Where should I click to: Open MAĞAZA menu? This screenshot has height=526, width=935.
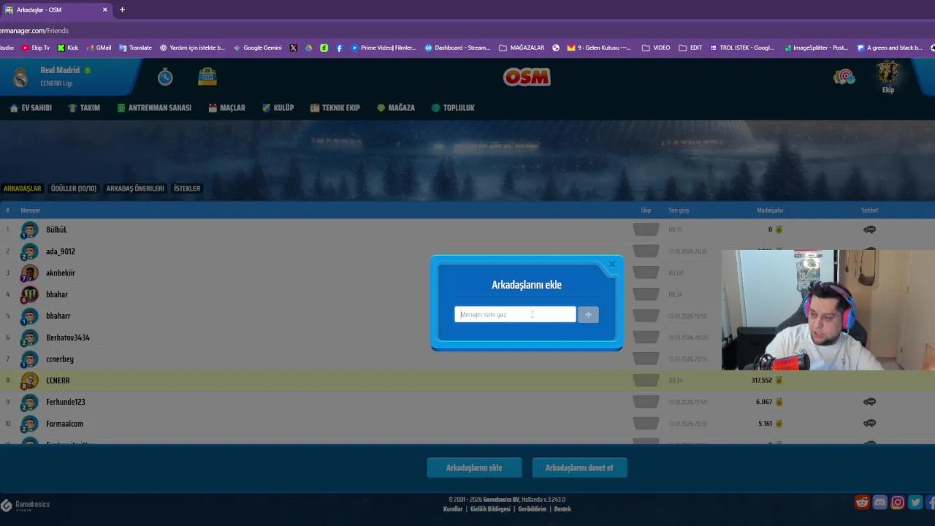coord(396,107)
